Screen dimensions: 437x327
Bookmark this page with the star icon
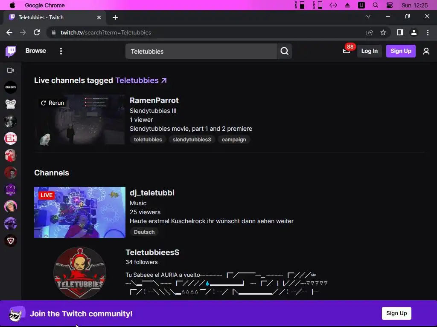383,32
